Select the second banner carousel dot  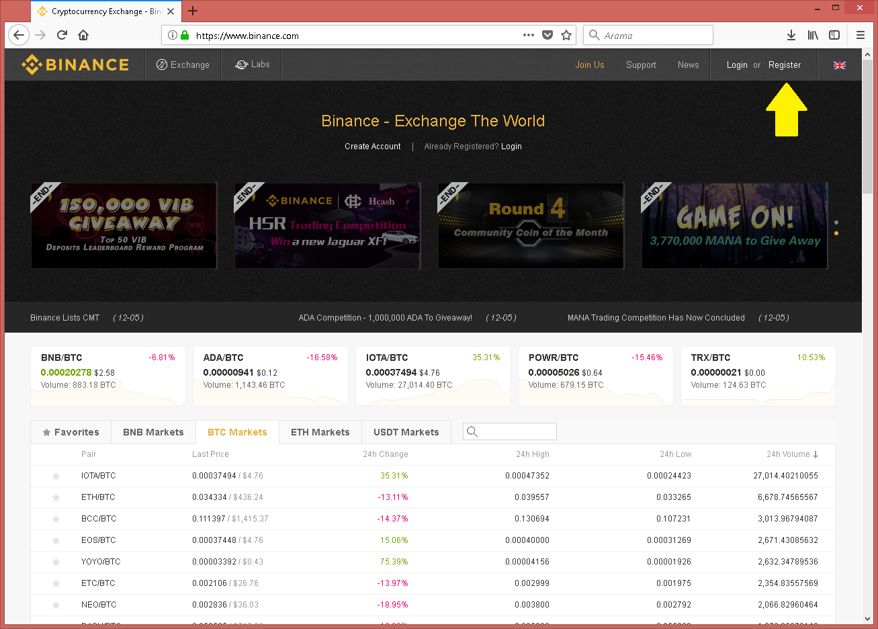pyautogui.click(x=836, y=233)
